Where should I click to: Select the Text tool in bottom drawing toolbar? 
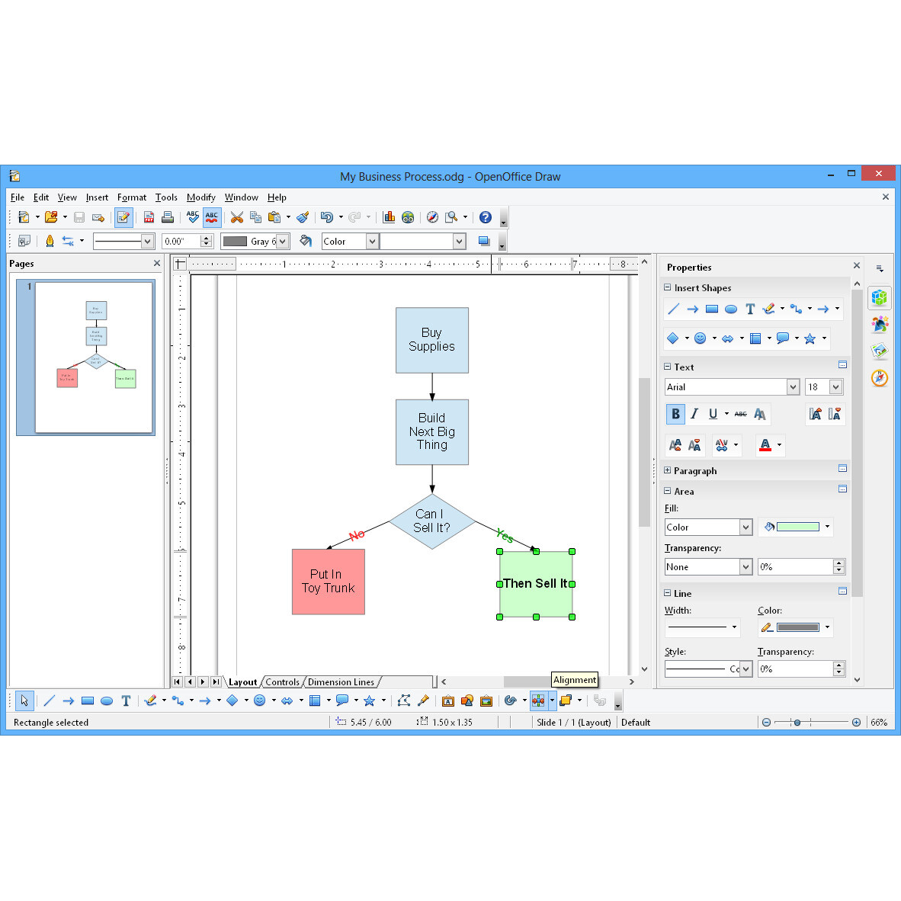coord(126,701)
